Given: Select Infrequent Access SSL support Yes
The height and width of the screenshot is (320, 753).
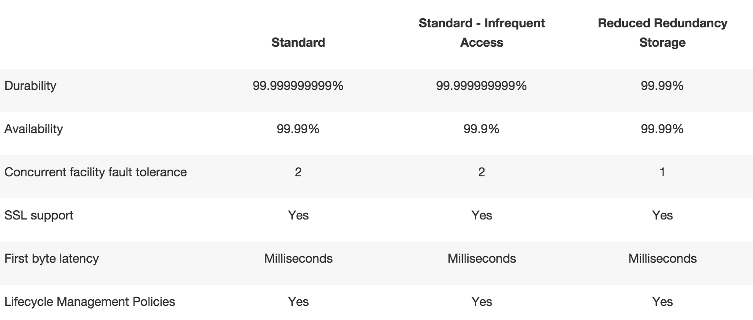Looking at the screenshot, I should [481, 215].
